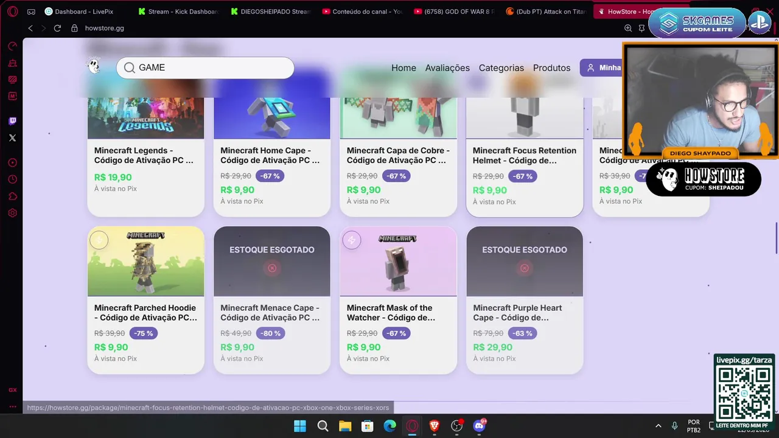The height and width of the screenshot is (438, 779).
Task: Switch to Stream - Kick Dashboard tab
Action: (178, 12)
